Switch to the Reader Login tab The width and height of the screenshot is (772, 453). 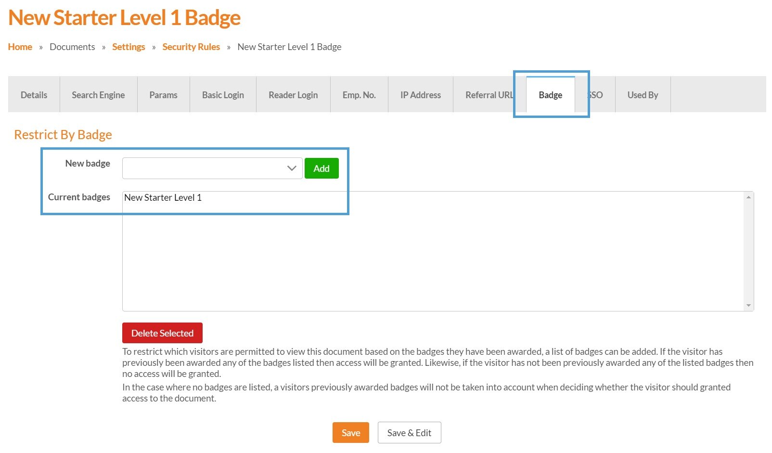(293, 95)
